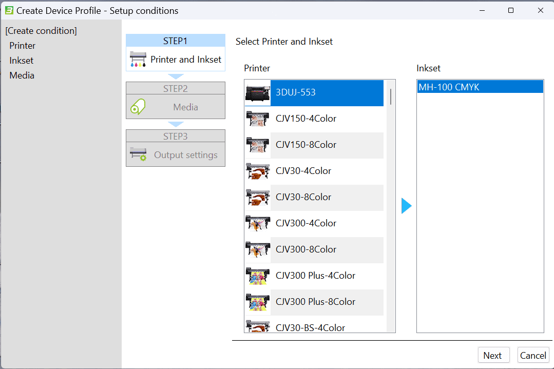554x369 pixels.
Task: Pick CJV300 Plus-8Color in the printer list
Action: pos(315,302)
